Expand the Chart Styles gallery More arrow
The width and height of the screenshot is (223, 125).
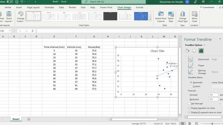(150, 20)
